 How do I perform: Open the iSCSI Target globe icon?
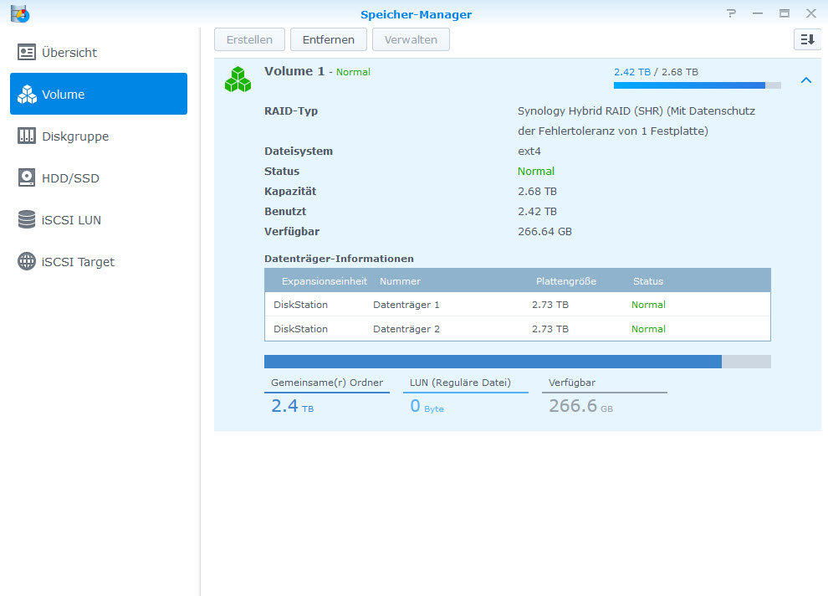pos(27,261)
